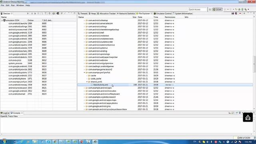Screen dimensions: 256x144
Task: Click the emulator-5554 device icon
Action: (x=4, y=20)
